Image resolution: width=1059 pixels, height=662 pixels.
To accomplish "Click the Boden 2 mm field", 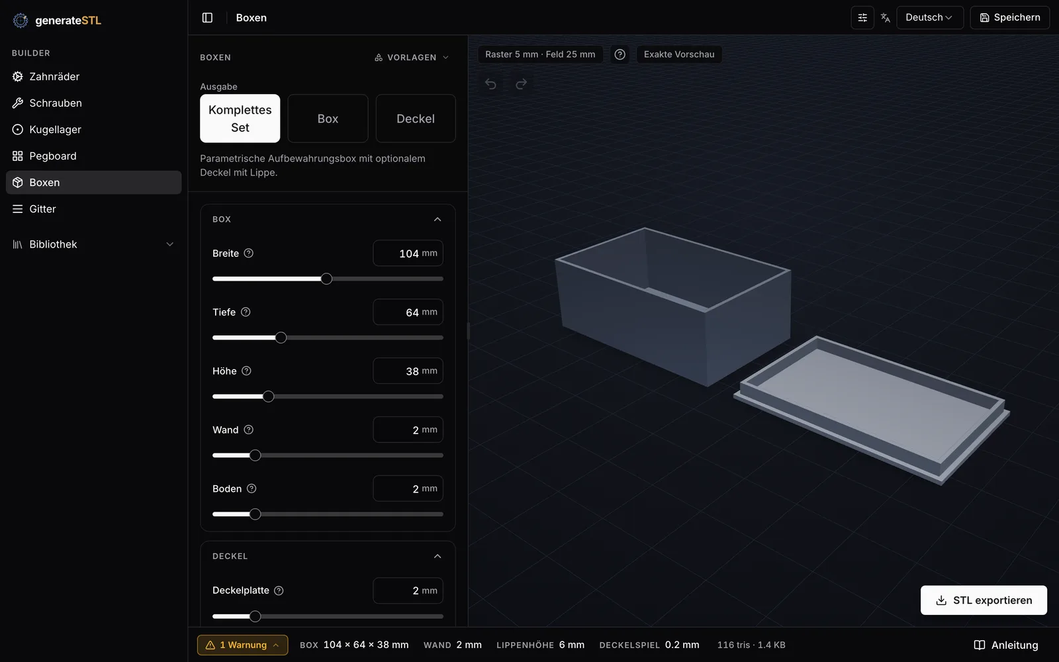I will 408,489.
